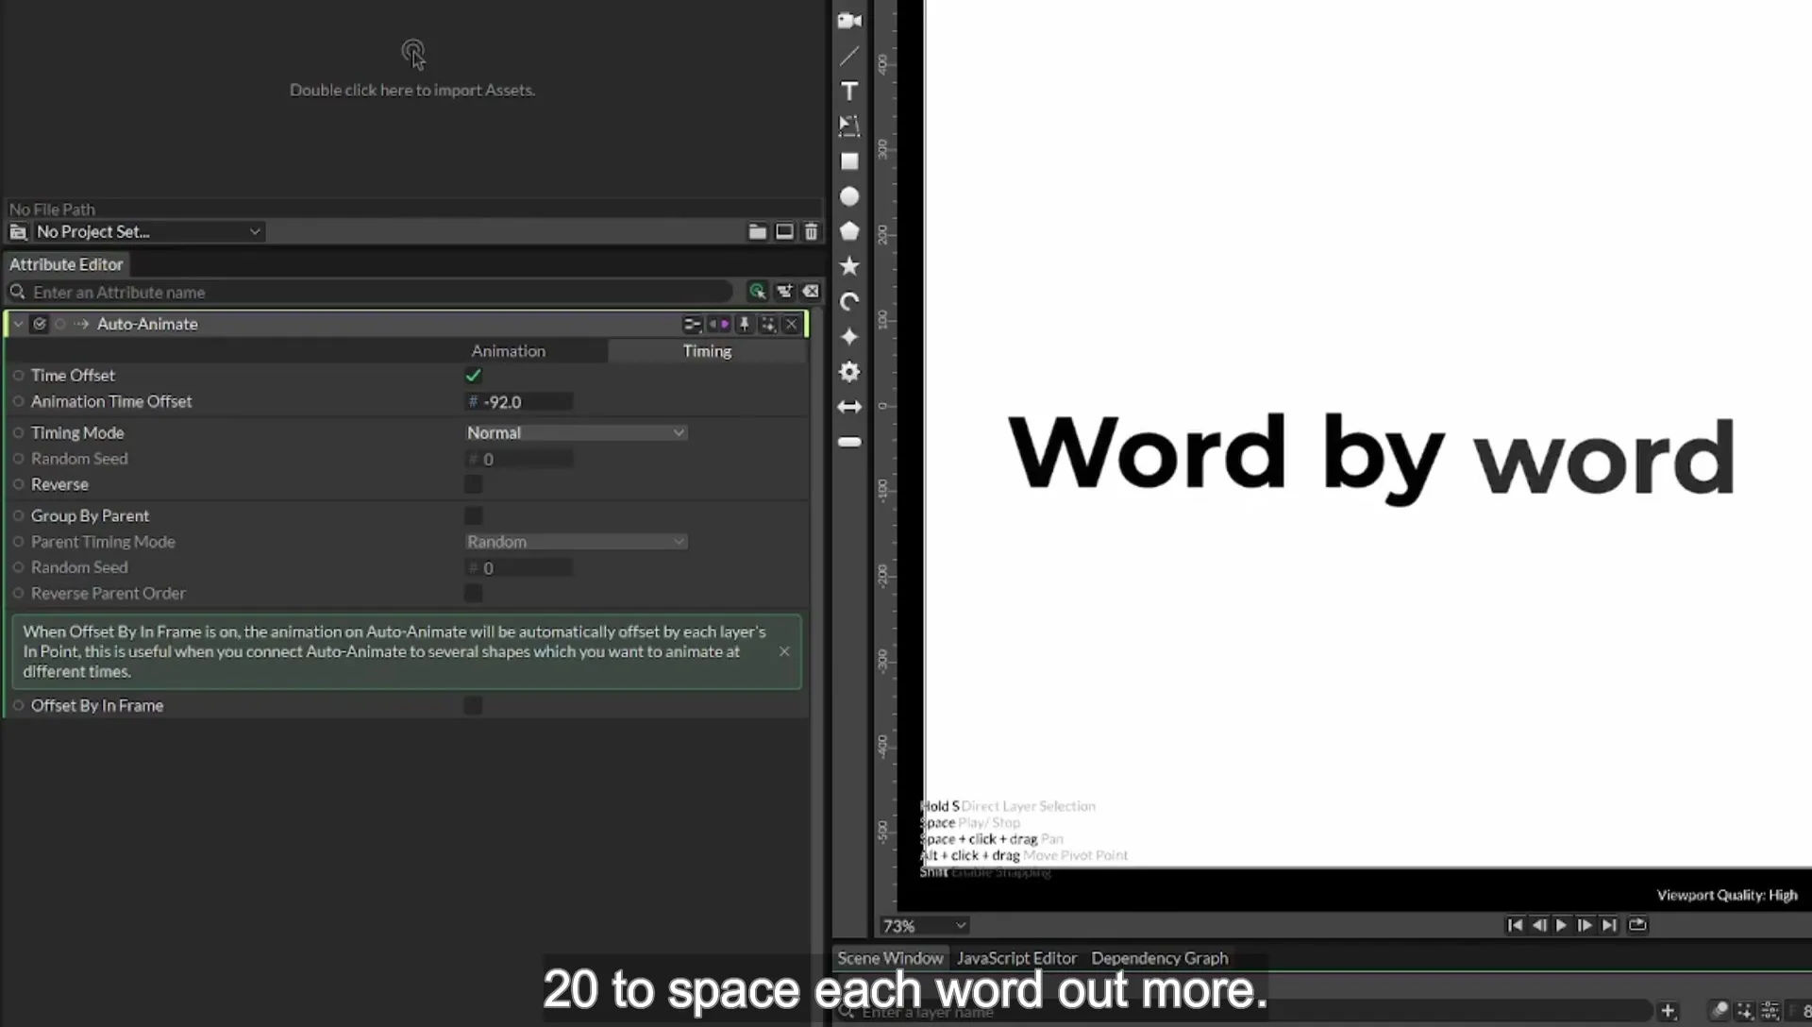Check the Reverse Parent Order box
Viewport: 1812px width, 1027px height.
click(473, 593)
